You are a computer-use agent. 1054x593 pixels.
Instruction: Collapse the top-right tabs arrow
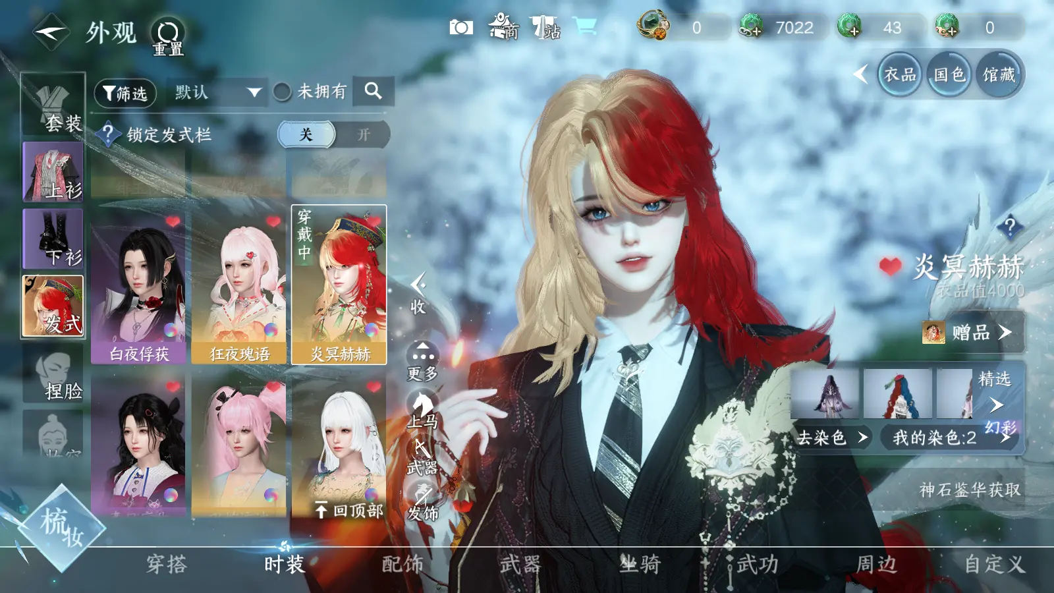pos(860,74)
